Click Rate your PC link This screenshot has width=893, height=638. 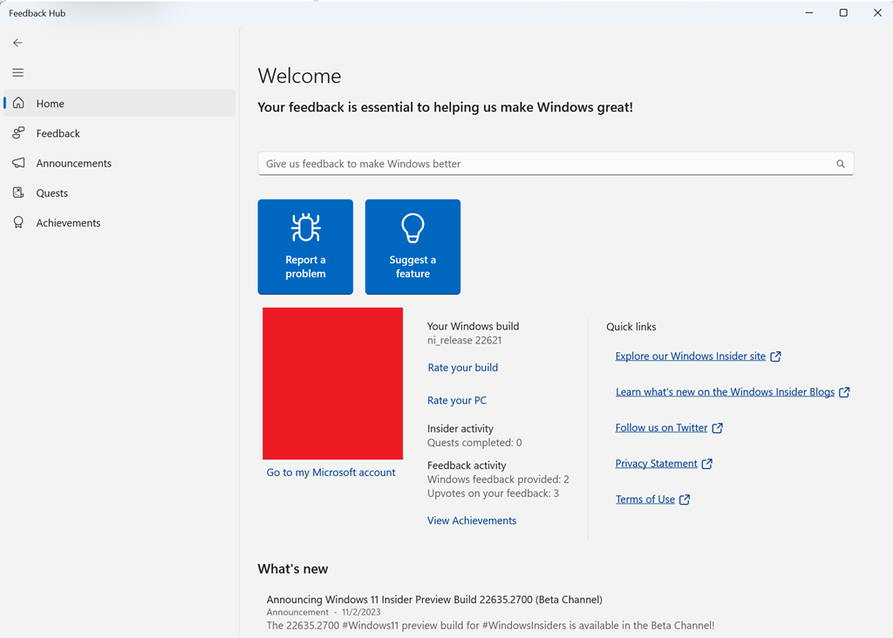click(457, 401)
